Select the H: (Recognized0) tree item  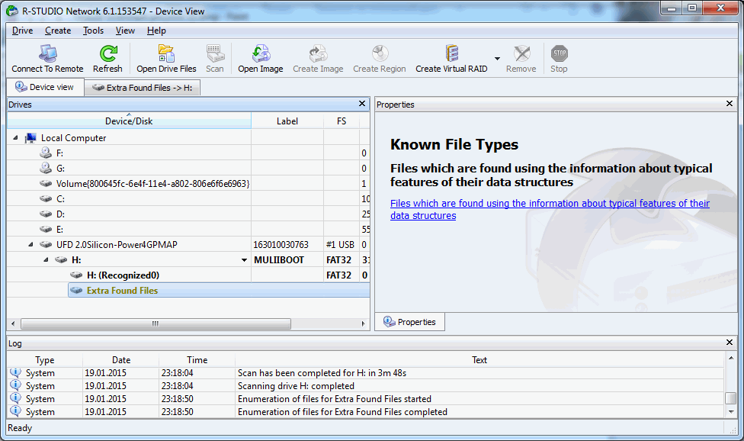(122, 275)
